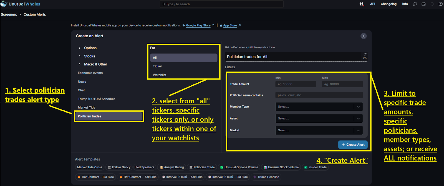Focus the Trade Amount Min field
Viewport: 444px width, 186px height.
(296, 84)
